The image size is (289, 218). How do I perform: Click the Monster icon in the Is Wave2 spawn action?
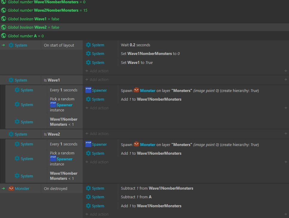136,144
